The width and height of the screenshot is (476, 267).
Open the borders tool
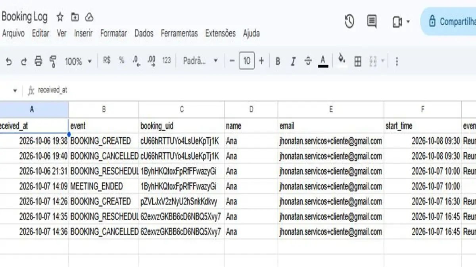point(358,61)
